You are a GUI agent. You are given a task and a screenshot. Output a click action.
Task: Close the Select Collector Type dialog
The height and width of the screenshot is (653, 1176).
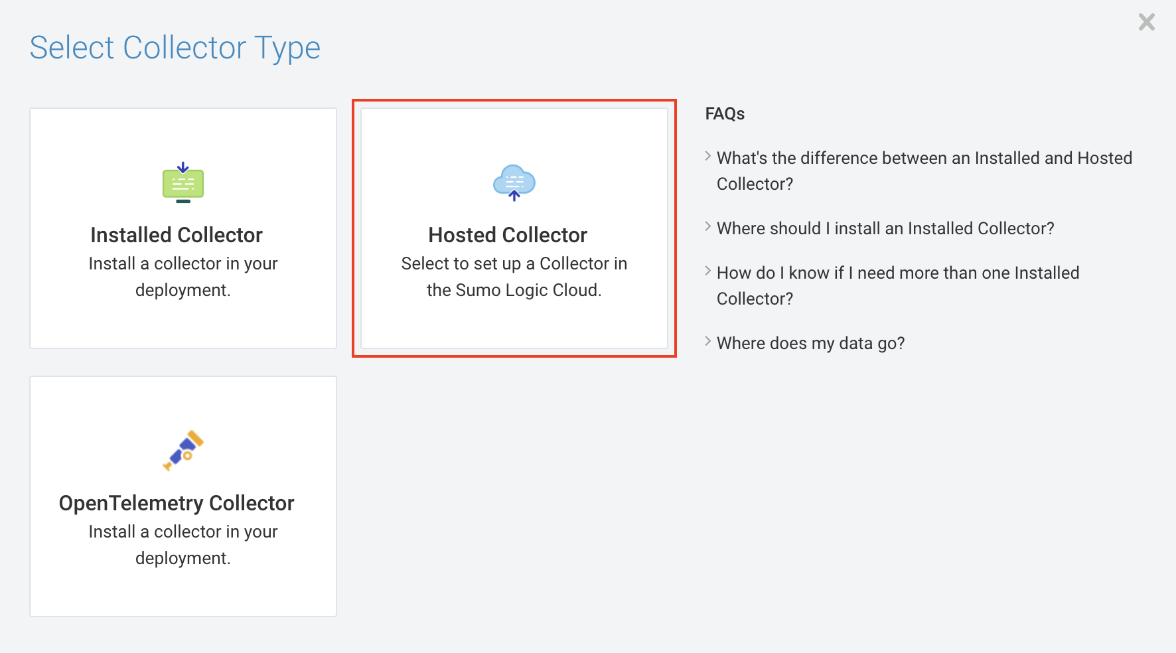click(1146, 23)
